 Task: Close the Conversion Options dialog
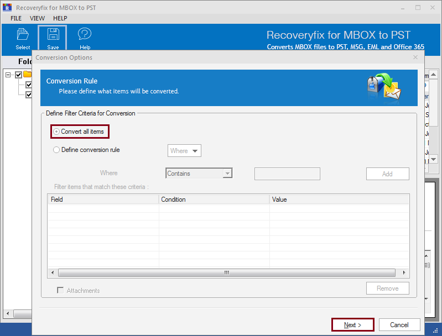[x=415, y=57]
